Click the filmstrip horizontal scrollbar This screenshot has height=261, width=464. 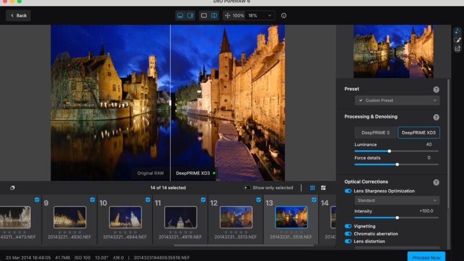coord(244,245)
